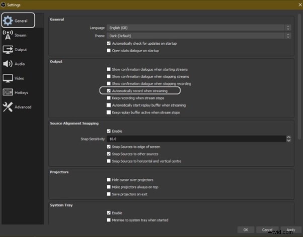This screenshot has width=303, height=237.
Task: Adjust Snap Sensitivity stepper arrows
Action: [288, 139]
